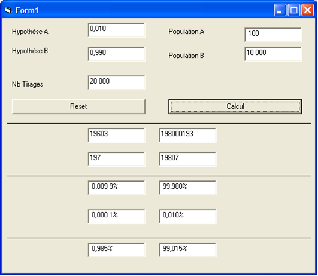318x276 pixels.
Task: Focus the Hypothèse A input field
Action: click(117, 30)
